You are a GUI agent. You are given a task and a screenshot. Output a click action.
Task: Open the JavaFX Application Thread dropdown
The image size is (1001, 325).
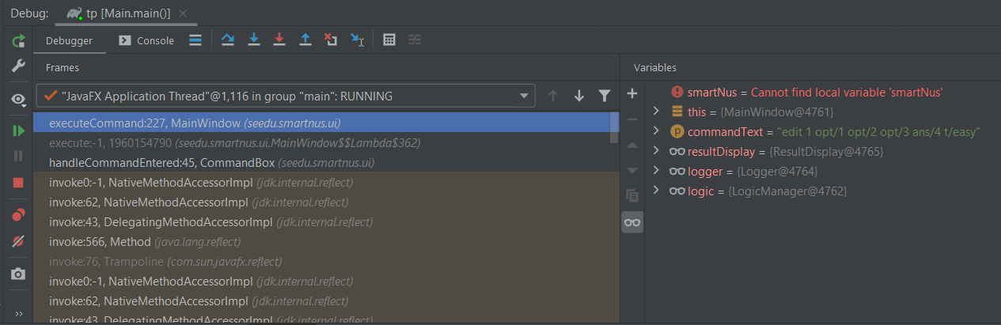pos(286,96)
